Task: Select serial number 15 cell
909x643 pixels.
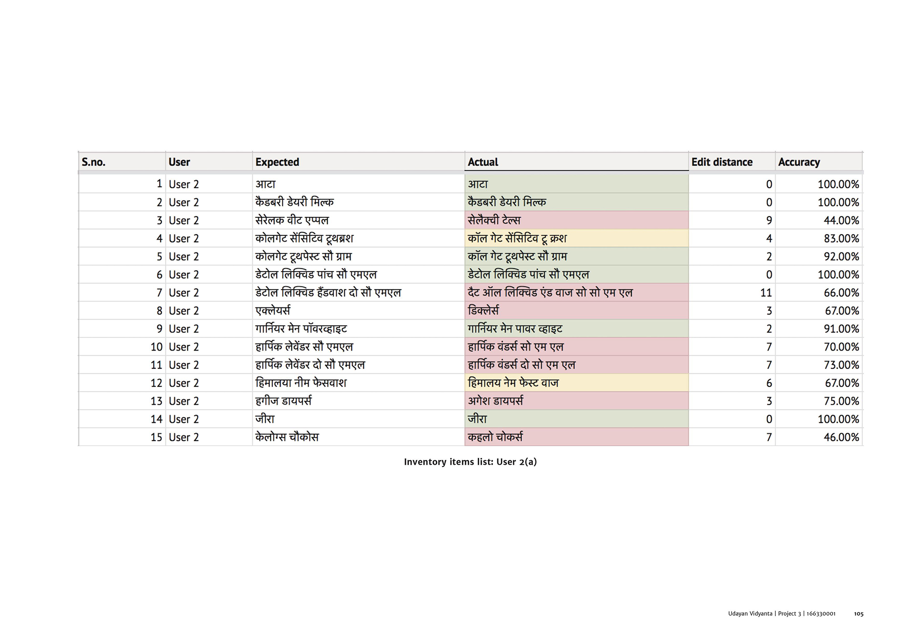Action: coord(156,437)
